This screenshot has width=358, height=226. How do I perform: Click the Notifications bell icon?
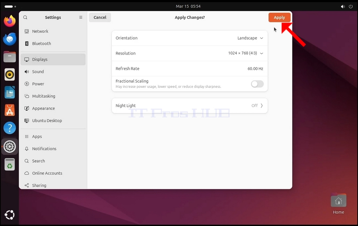pyautogui.click(x=27, y=149)
